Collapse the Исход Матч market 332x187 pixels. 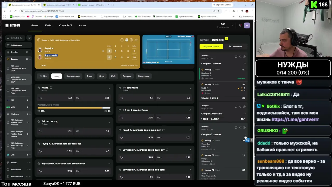coord(109,89)
